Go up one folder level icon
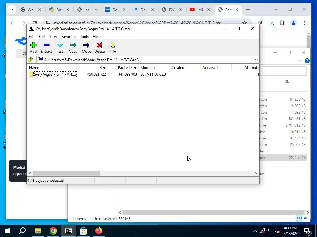The width and height of the screenshot is (317, 237). coord(31,60)
